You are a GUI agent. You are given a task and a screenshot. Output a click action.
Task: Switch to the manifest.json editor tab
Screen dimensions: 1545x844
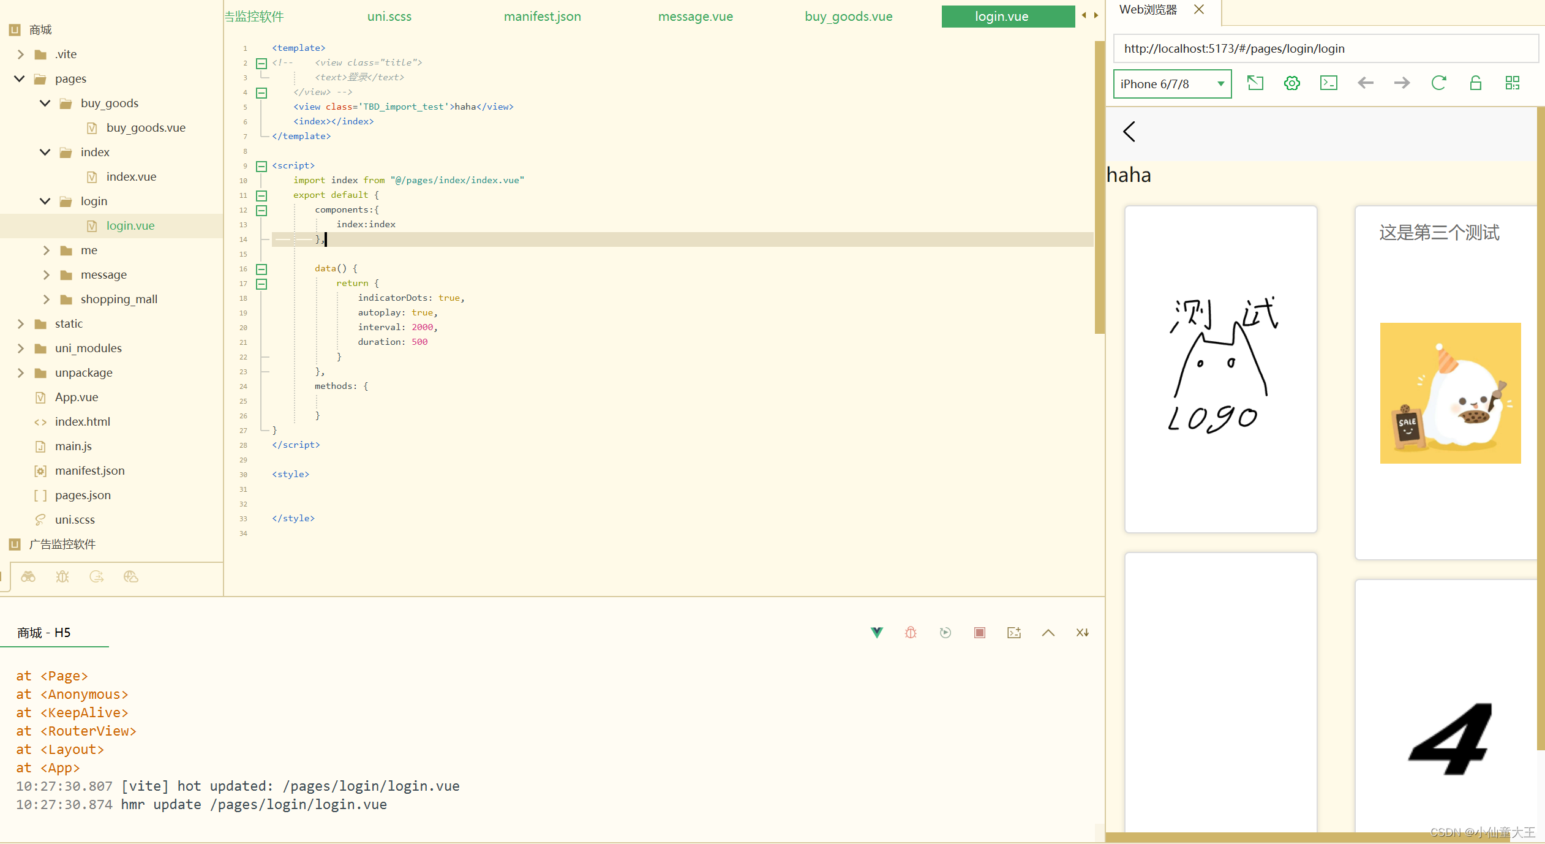(543, 17)
